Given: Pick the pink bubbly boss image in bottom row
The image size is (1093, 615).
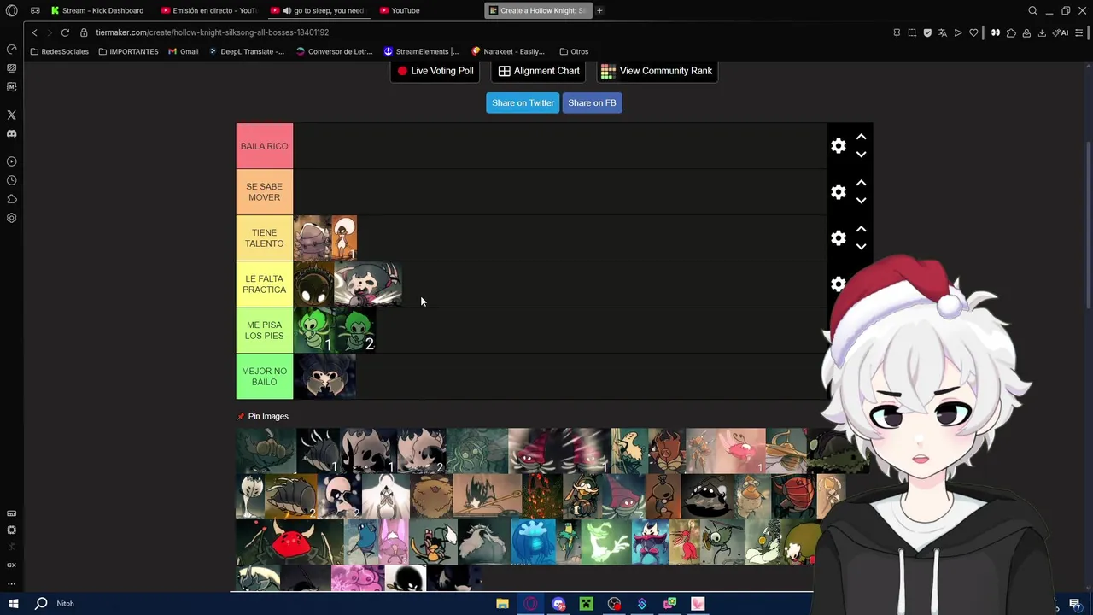Looking at the screenshot, I should [x=357, y=578].
